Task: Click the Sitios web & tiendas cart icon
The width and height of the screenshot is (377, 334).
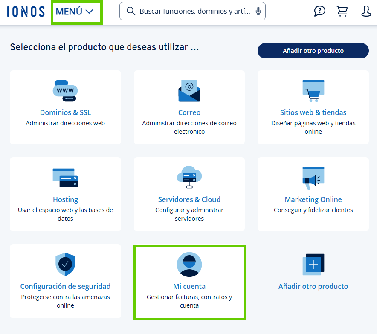Action: [313, 91]
